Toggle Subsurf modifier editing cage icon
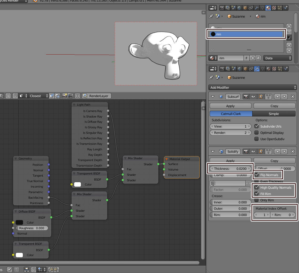Viewport: 299px width, 273px height. click(268, 97)
